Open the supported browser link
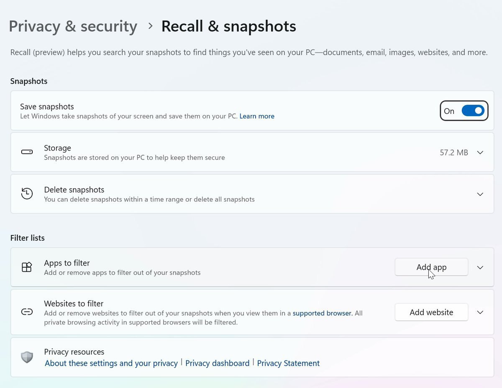 click(322, 313)
